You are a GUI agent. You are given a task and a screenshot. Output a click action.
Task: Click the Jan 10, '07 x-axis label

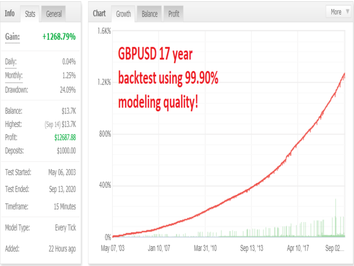pyautogui.click(x=159, y=248)
